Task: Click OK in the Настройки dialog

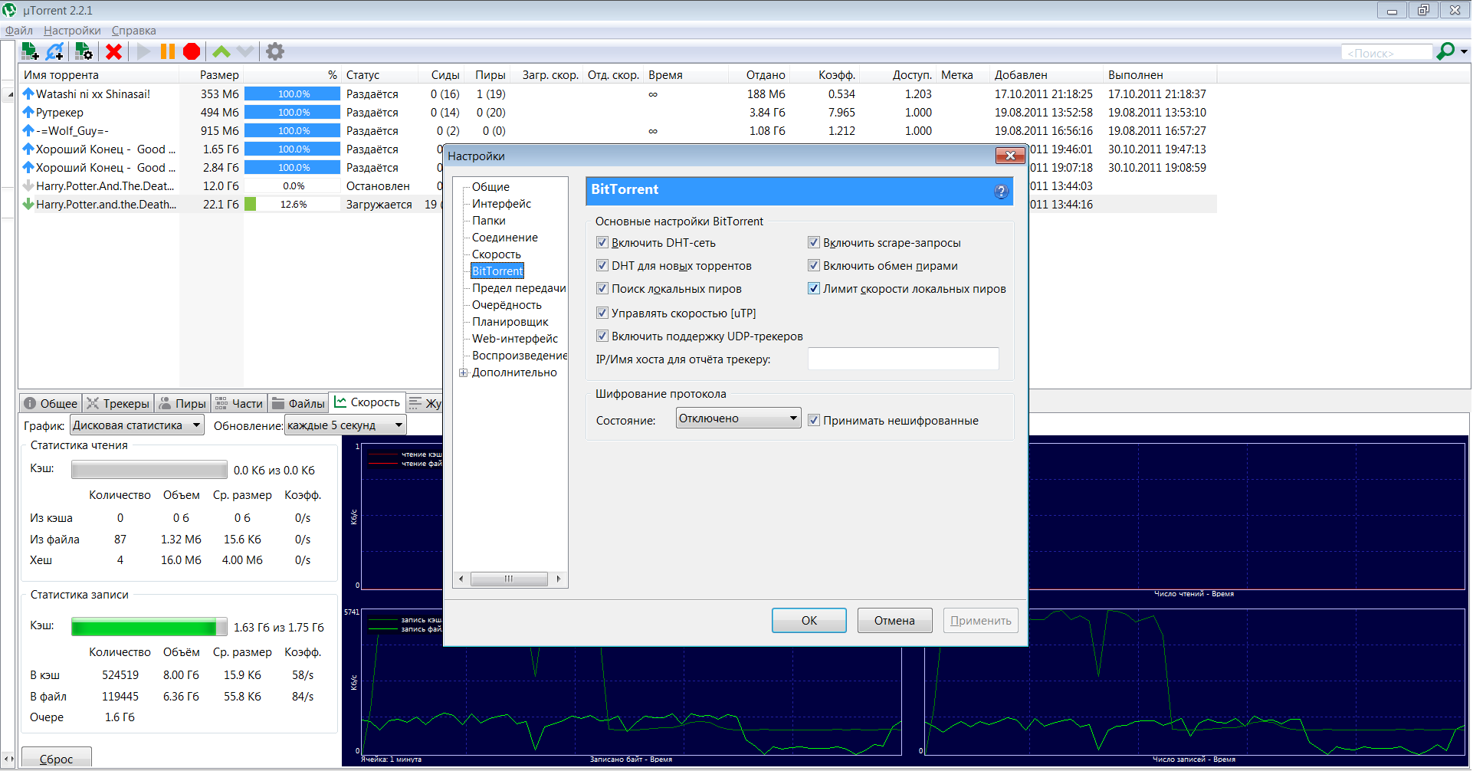Action: click(809, 620)
